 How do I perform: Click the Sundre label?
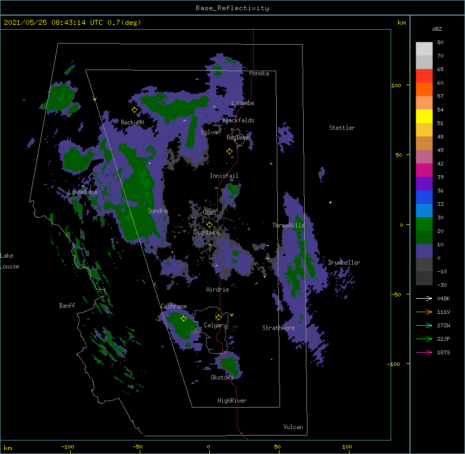click(158, 211)
